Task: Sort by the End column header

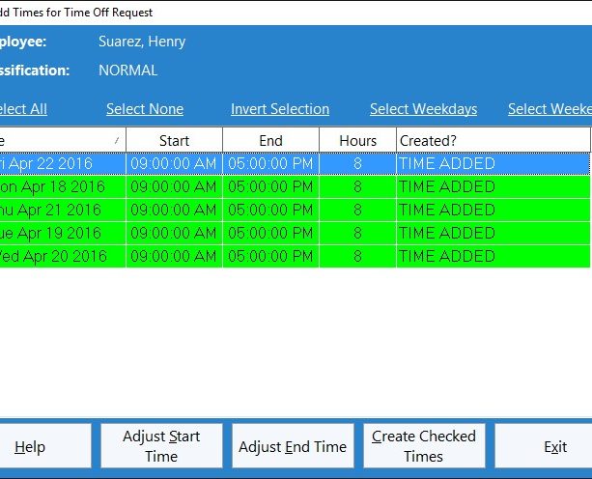Action: coord(270,140)
